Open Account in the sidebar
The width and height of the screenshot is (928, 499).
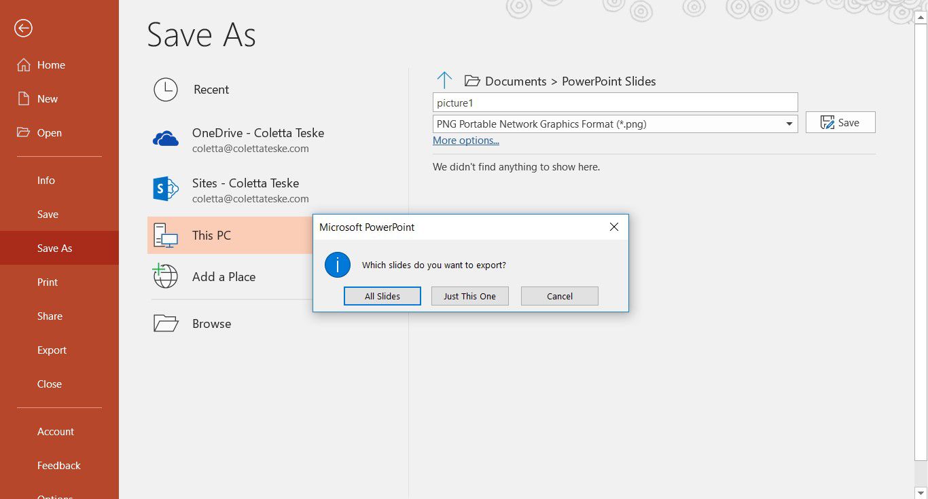[x=56, y=432]
